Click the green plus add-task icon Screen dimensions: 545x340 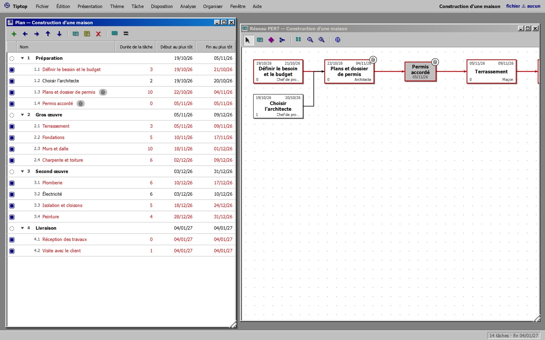click(x=14, y=34)
